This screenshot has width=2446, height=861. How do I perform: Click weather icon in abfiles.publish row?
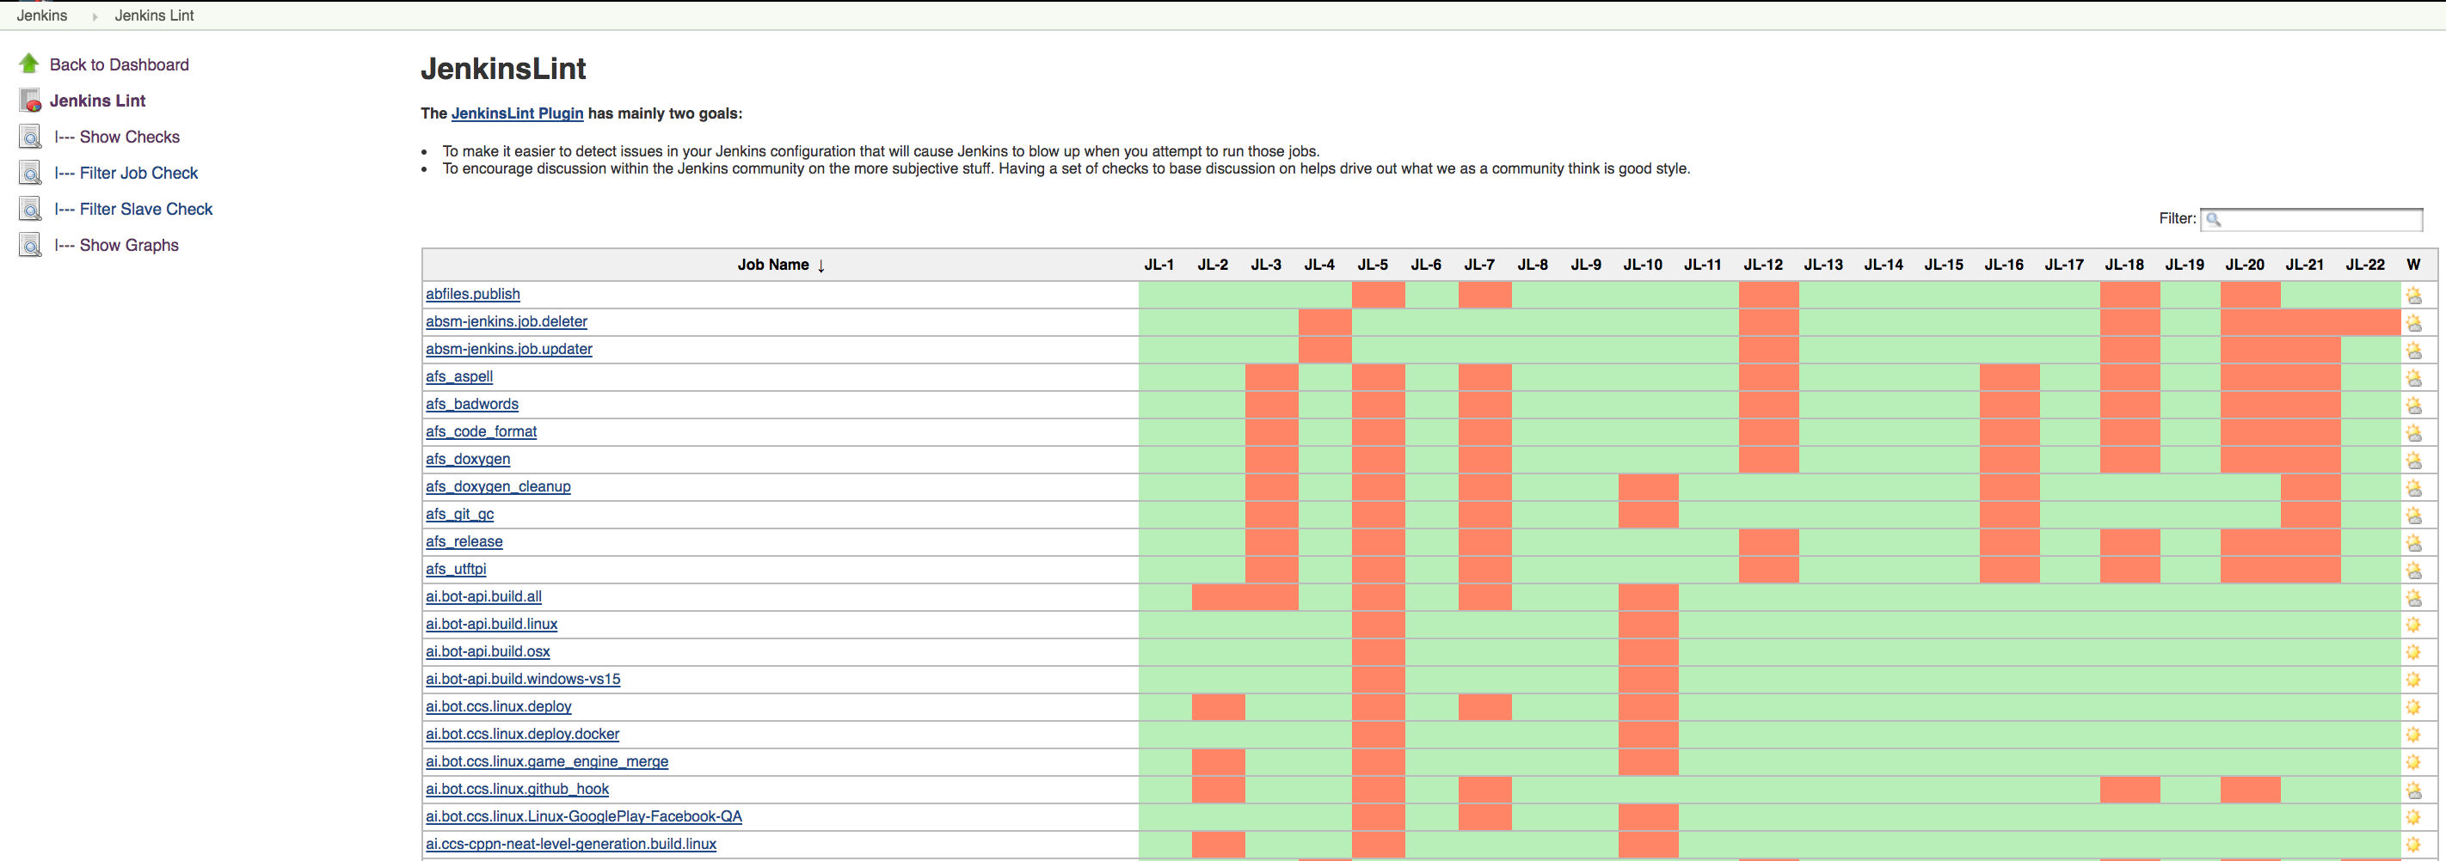click(2413, 295)
